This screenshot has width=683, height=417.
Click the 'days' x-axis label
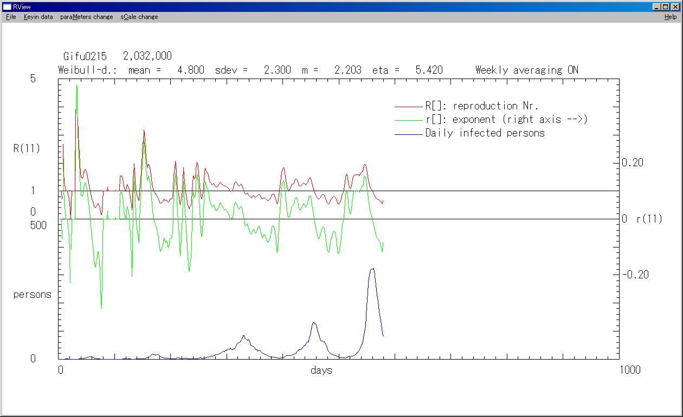click(321, 370)
